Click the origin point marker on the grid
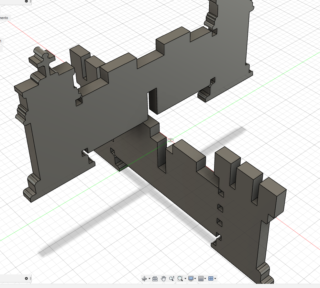Image resolution: width=320 pixels, height=288 pixels. point(171,140)
